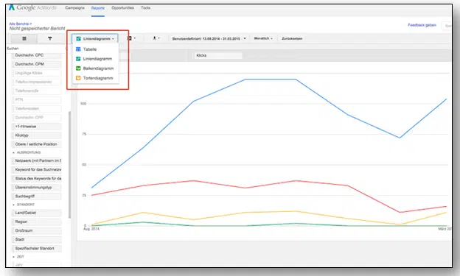Select the Obere / seitliche Position field
460x276 pixels.
37,144
